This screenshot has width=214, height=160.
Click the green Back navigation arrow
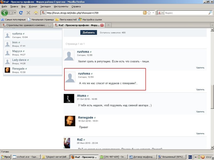4,13
